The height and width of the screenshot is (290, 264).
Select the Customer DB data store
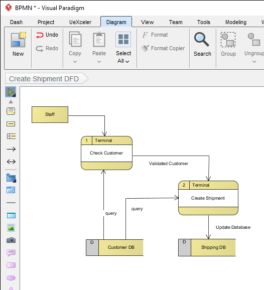(x=114, y=247)
